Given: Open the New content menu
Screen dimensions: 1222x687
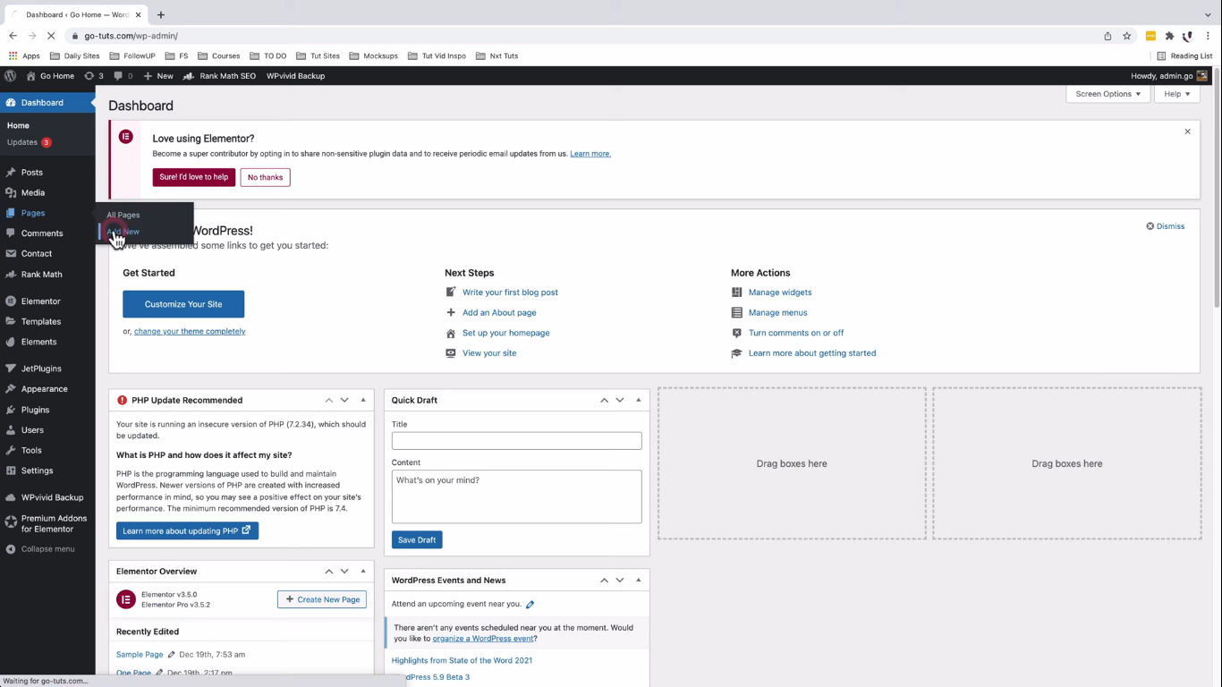Looking at the screenshot, I should point(158,76).
